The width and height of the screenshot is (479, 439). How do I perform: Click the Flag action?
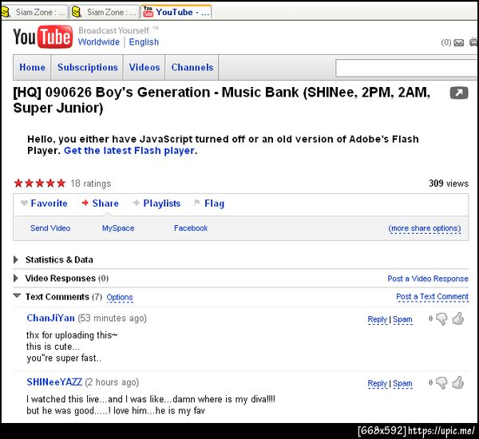tap(214, 204)
